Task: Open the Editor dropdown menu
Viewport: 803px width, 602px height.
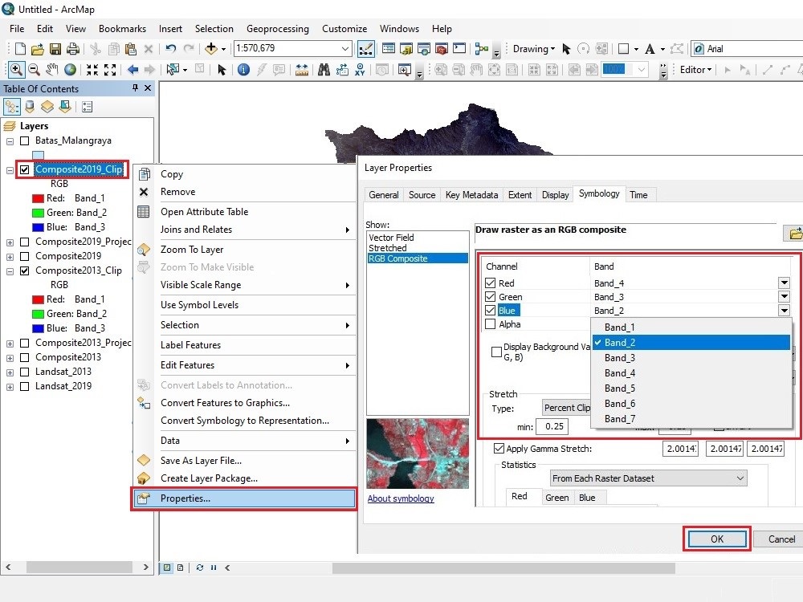Action: click(695, 70)
